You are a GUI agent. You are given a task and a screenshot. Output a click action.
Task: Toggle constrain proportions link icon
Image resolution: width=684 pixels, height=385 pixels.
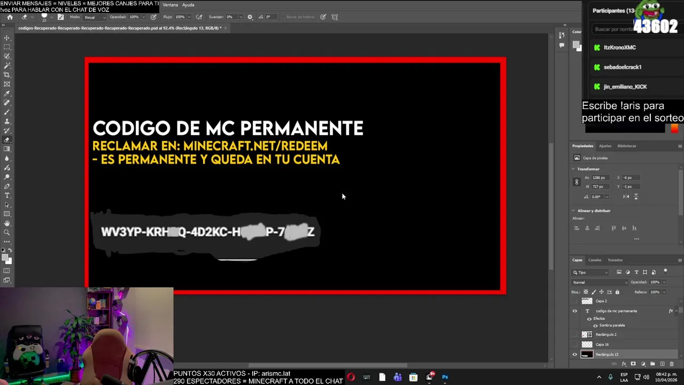tap(576, 182)
